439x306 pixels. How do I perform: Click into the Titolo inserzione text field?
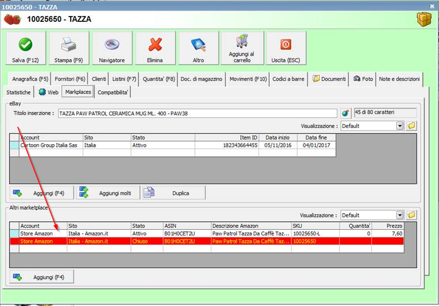click(x=198, y=114)
